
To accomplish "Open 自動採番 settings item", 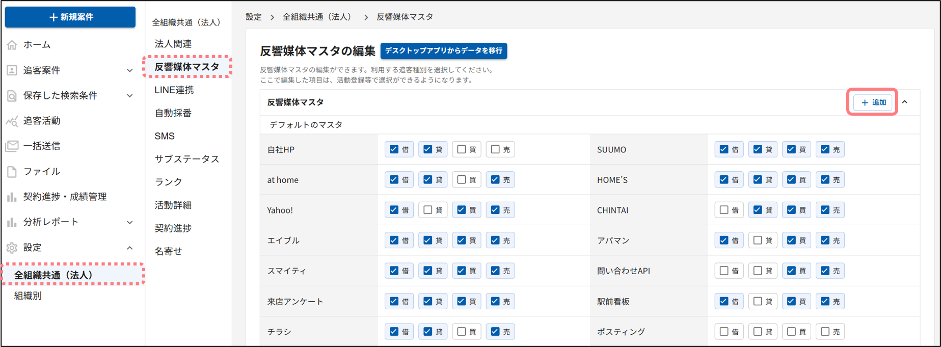I will point(173,113).
